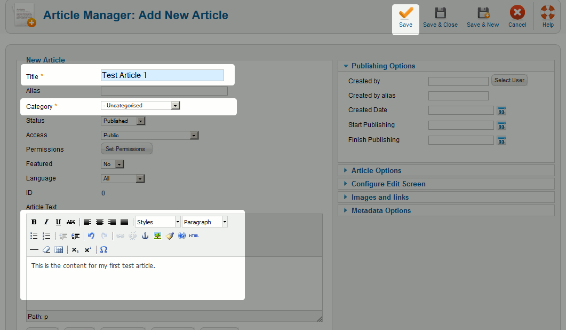Click the Save & New icon
Screen dimensions: 566x330
[483, 13]
